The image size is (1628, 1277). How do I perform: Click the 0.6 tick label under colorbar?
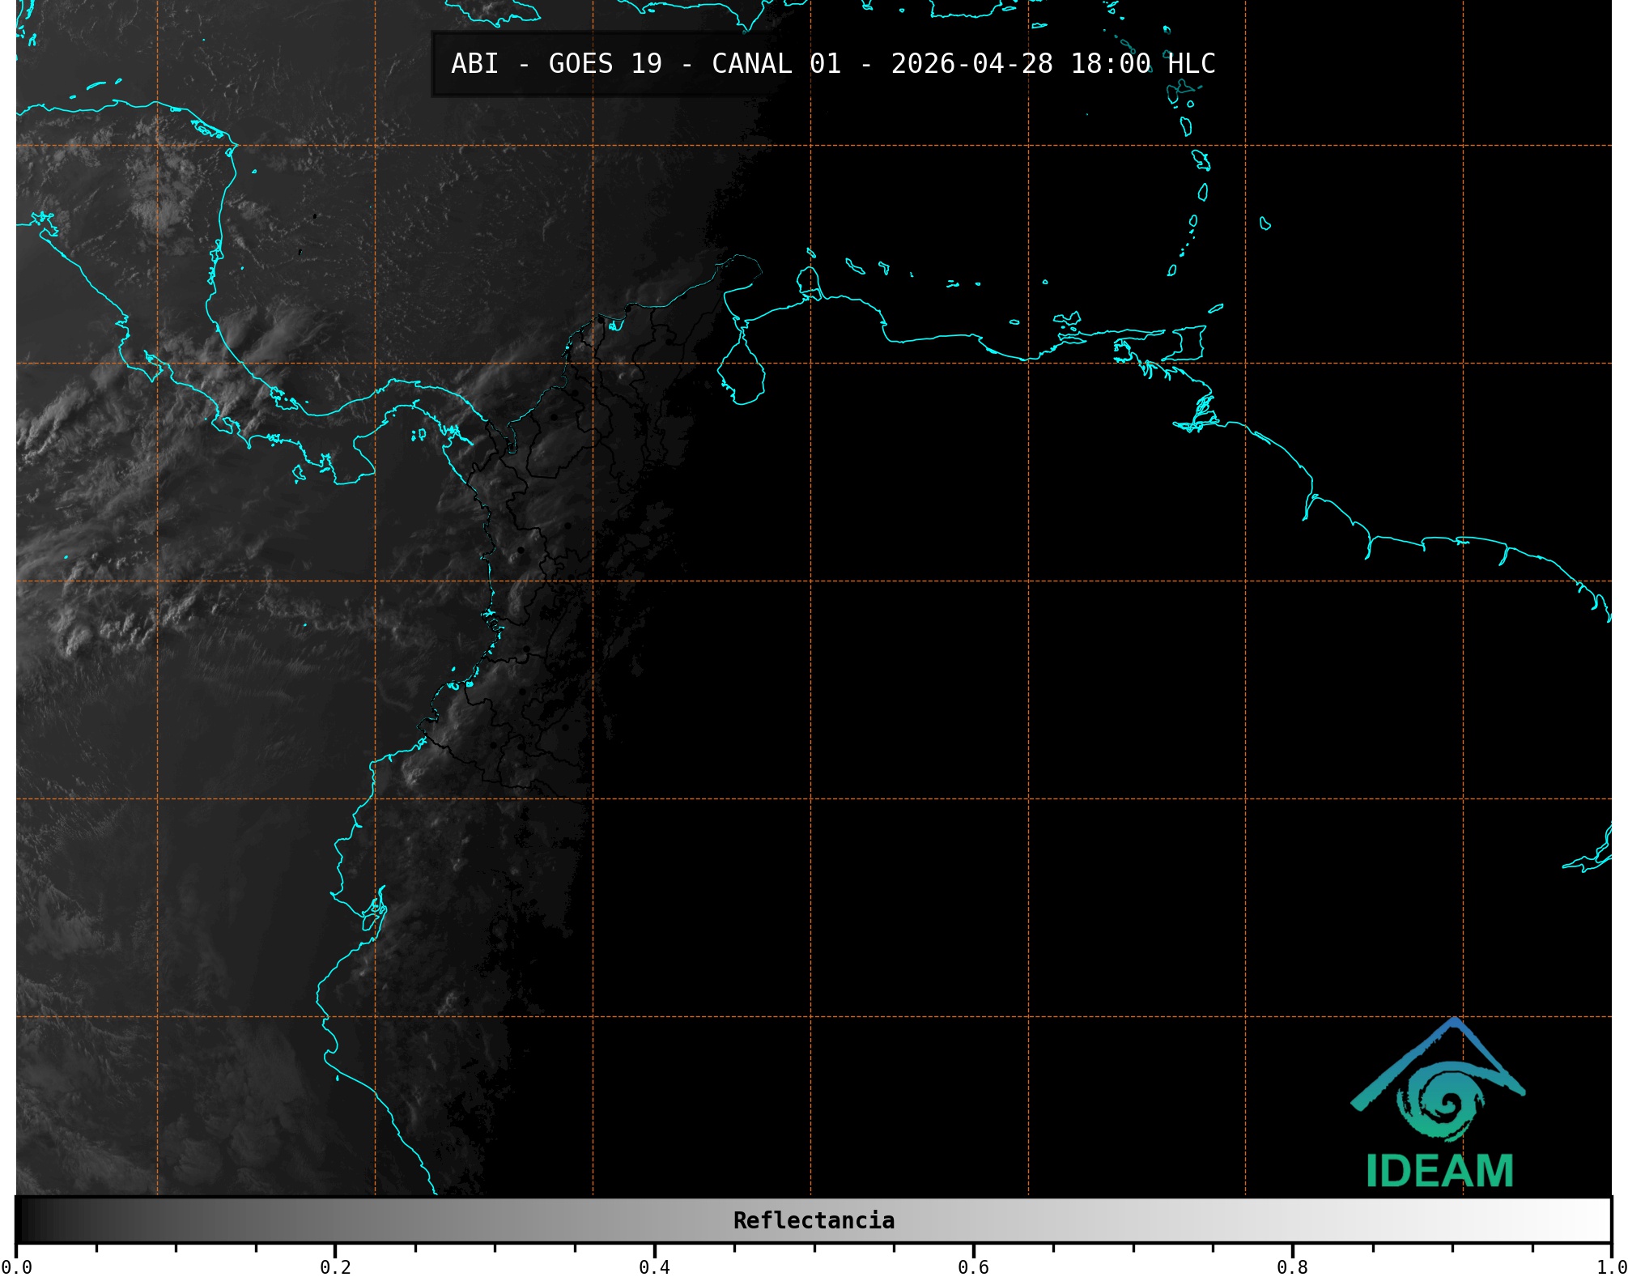(973, 1266)
